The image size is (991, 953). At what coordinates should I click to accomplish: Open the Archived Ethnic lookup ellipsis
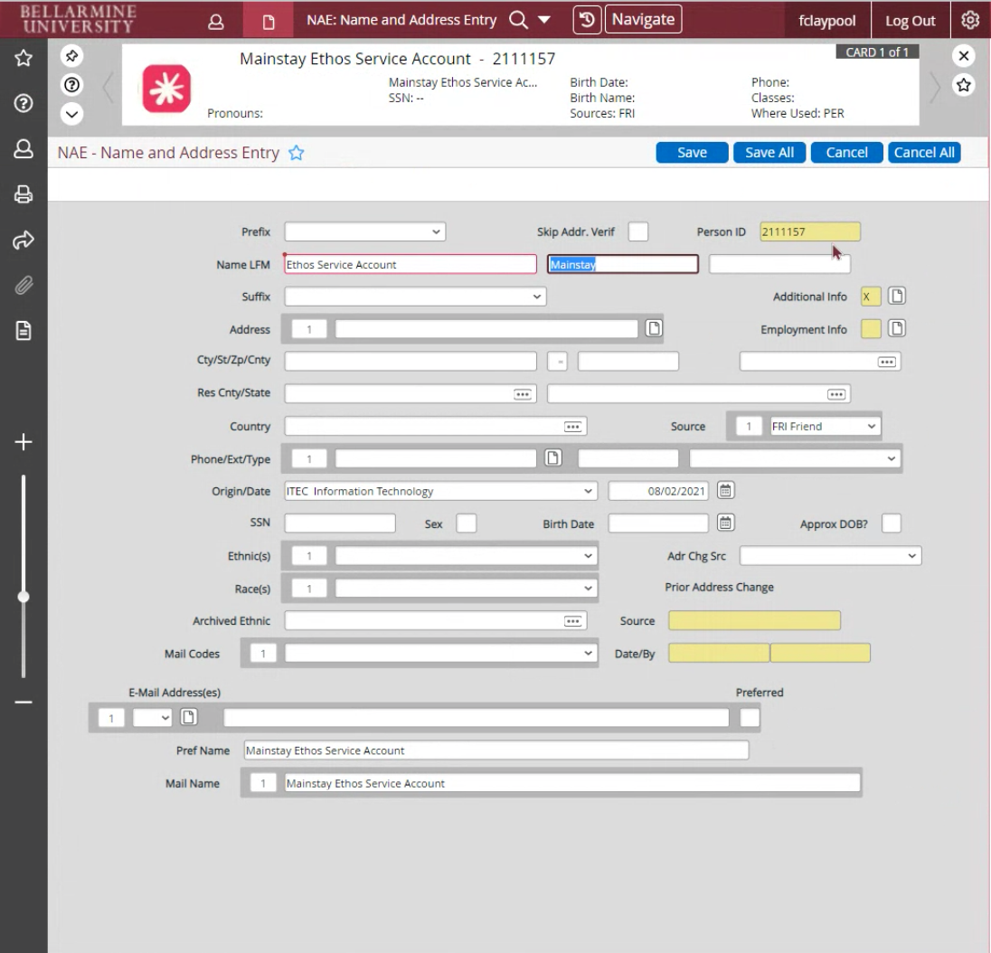(x=572, y=621)
